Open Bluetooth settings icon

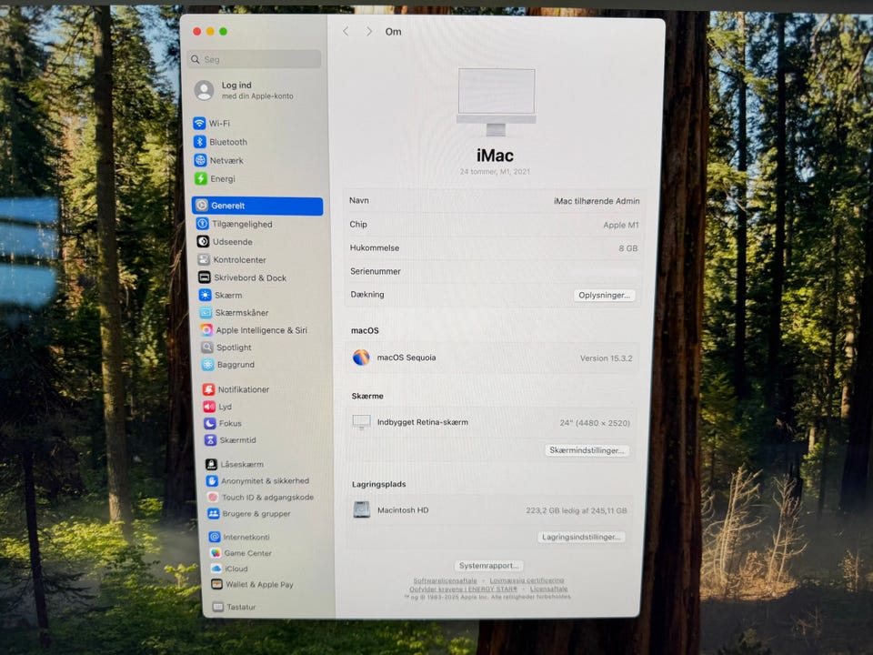point(200,142)
